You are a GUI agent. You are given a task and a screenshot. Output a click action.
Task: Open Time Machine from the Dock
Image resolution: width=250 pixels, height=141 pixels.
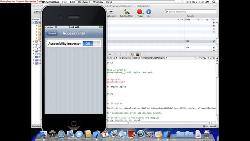pyautogui.click(x=141, y=134)
